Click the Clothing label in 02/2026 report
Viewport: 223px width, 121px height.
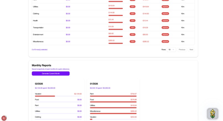coord(38,117)
